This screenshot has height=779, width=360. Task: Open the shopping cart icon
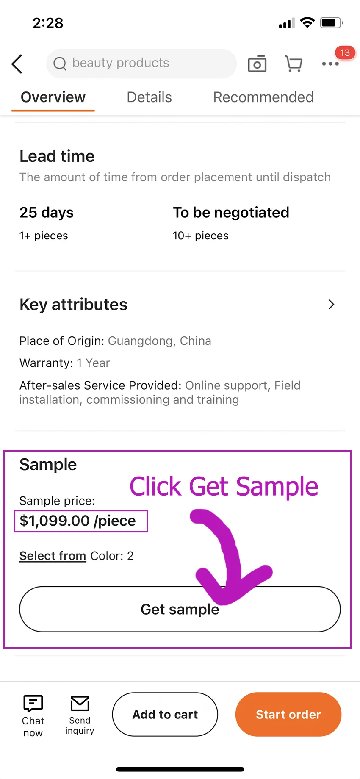[293, 64]
